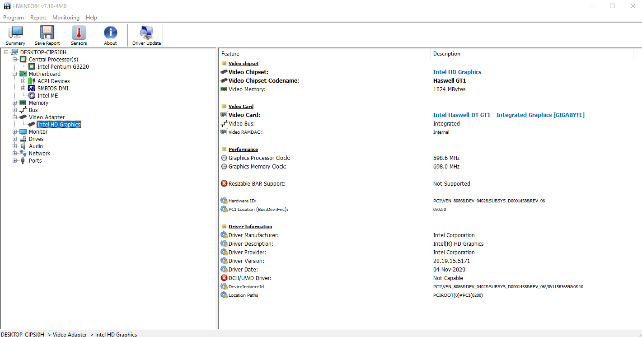Collapse the Central Processor(s) node

pyautogui.click(x=15, y=59)
